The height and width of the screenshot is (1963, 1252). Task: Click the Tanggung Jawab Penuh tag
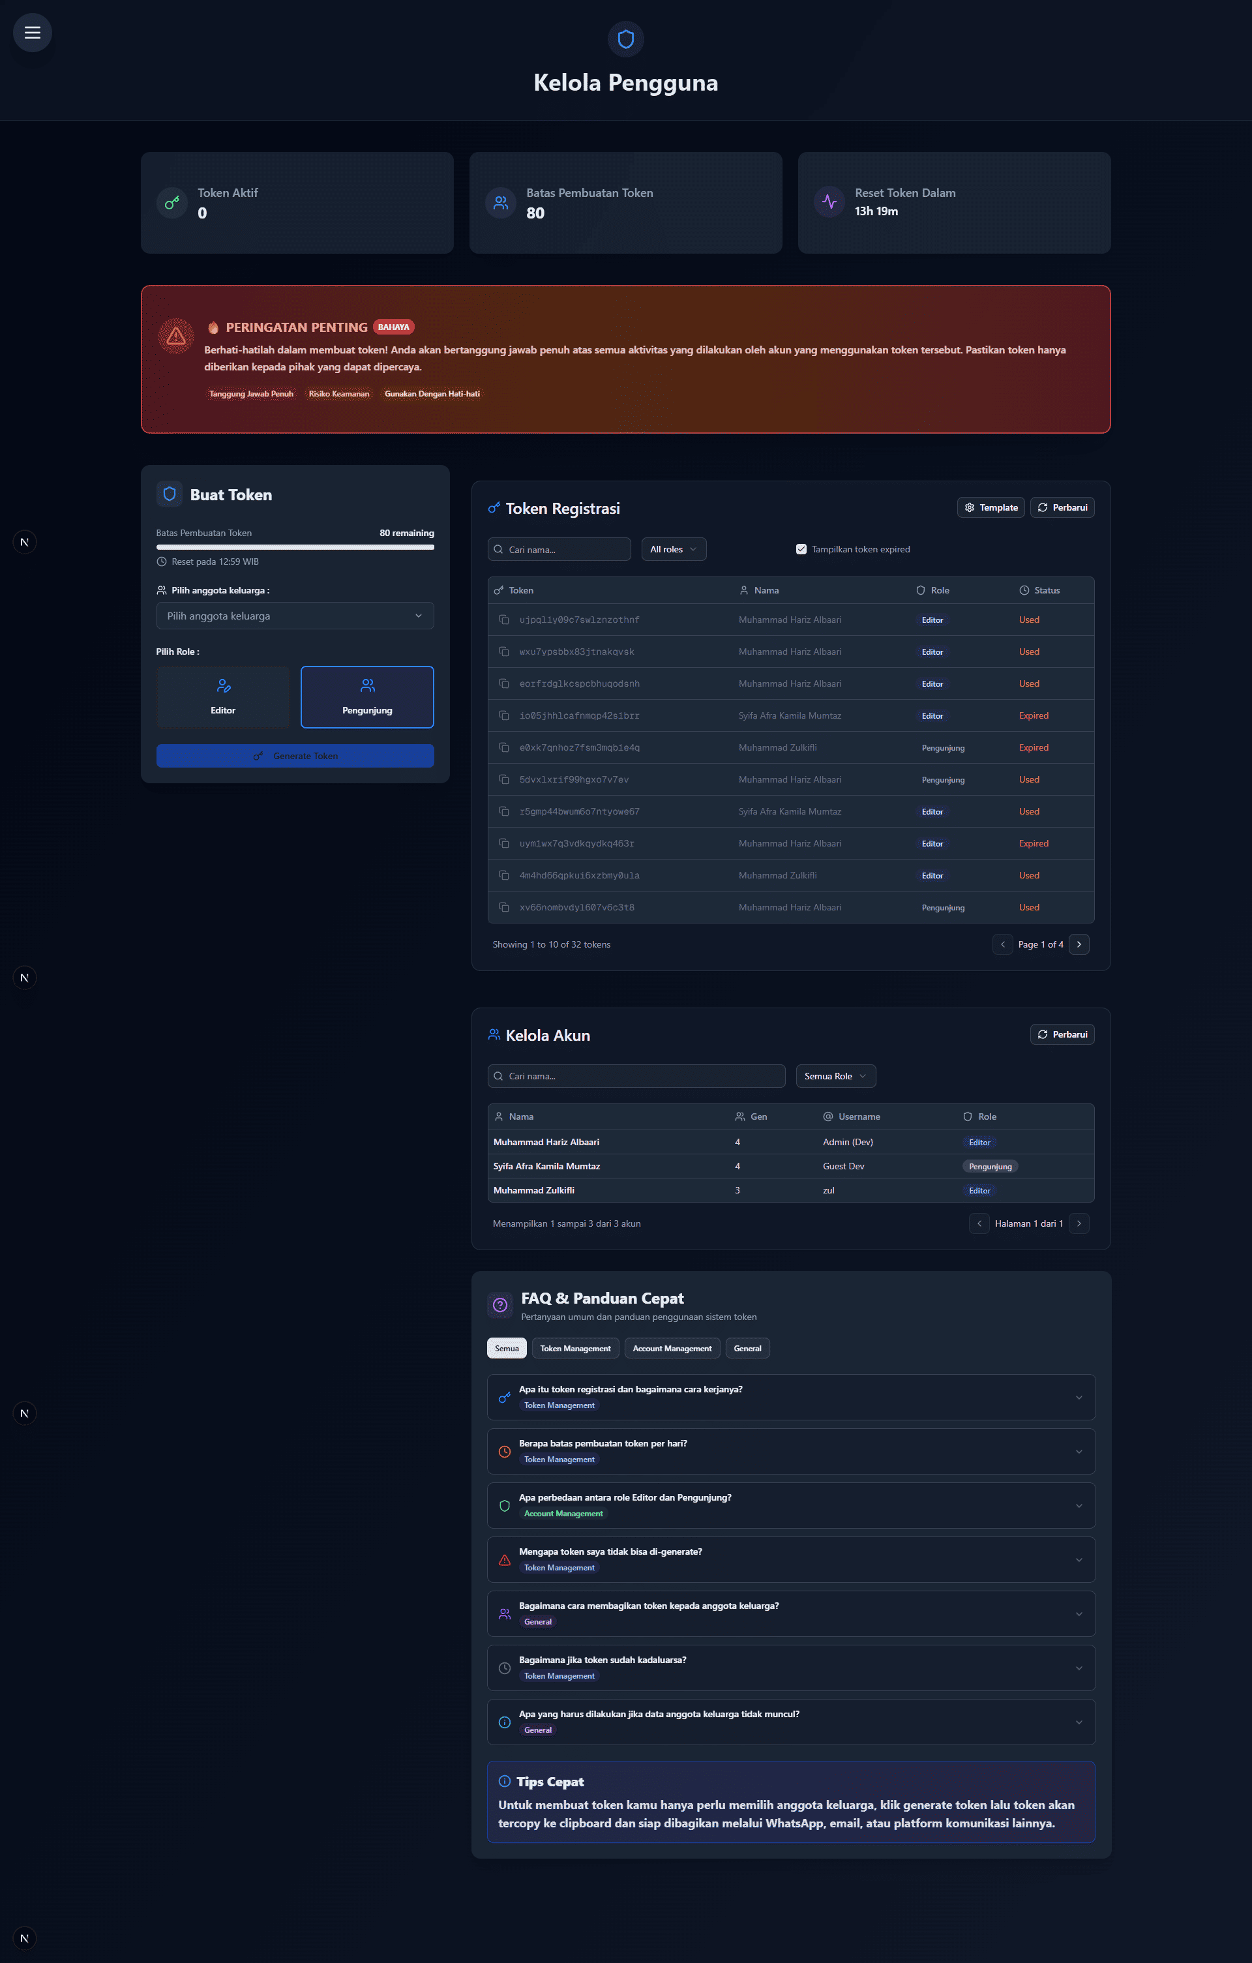pos(251,394)
